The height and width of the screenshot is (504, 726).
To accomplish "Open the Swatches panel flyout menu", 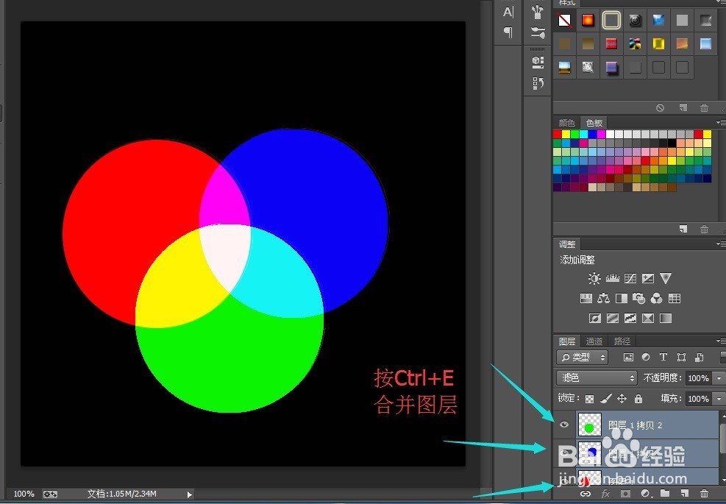I will point(721,122).
